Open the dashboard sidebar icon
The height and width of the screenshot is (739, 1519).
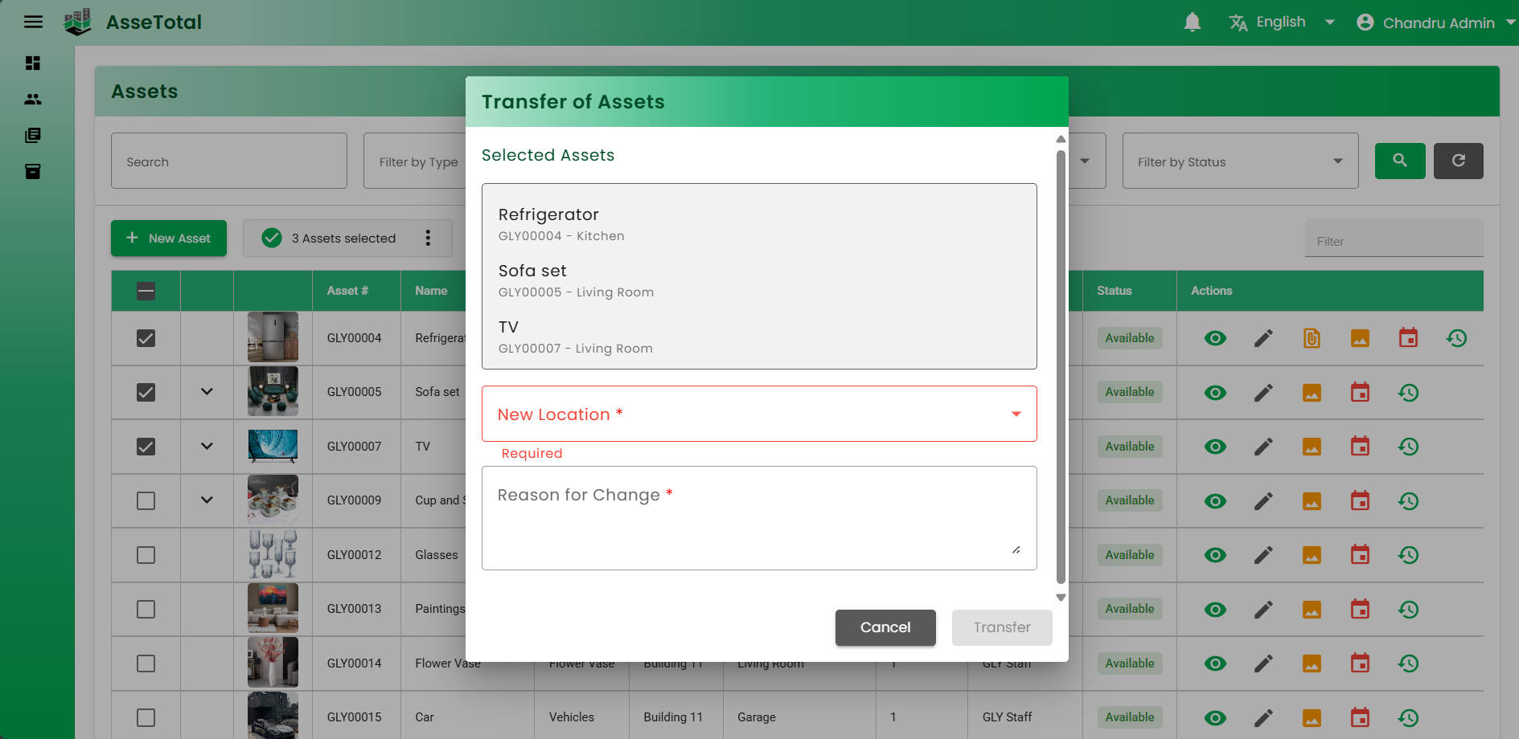pyautogui.click(x=33, y=63)
